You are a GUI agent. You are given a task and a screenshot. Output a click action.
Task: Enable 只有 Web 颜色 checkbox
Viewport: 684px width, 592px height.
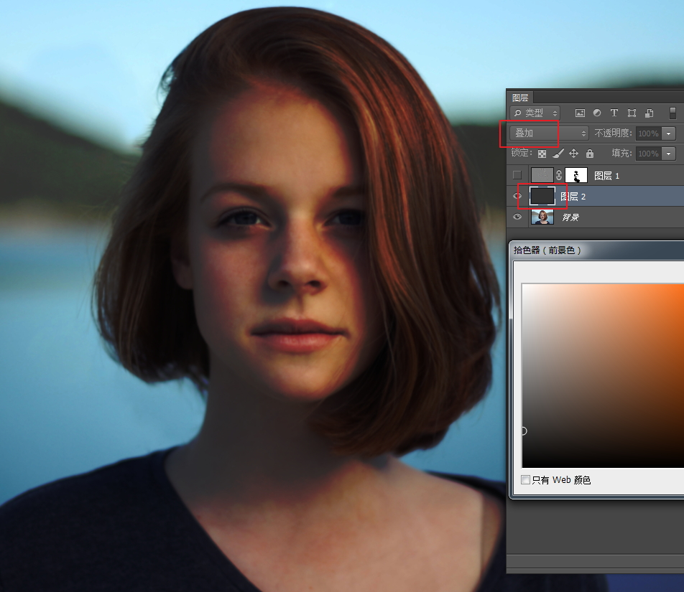(525, 480)
